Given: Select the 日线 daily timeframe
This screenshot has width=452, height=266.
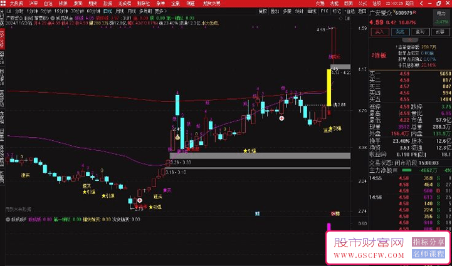Looking at the screenshot, I should [x=108, y=11].
